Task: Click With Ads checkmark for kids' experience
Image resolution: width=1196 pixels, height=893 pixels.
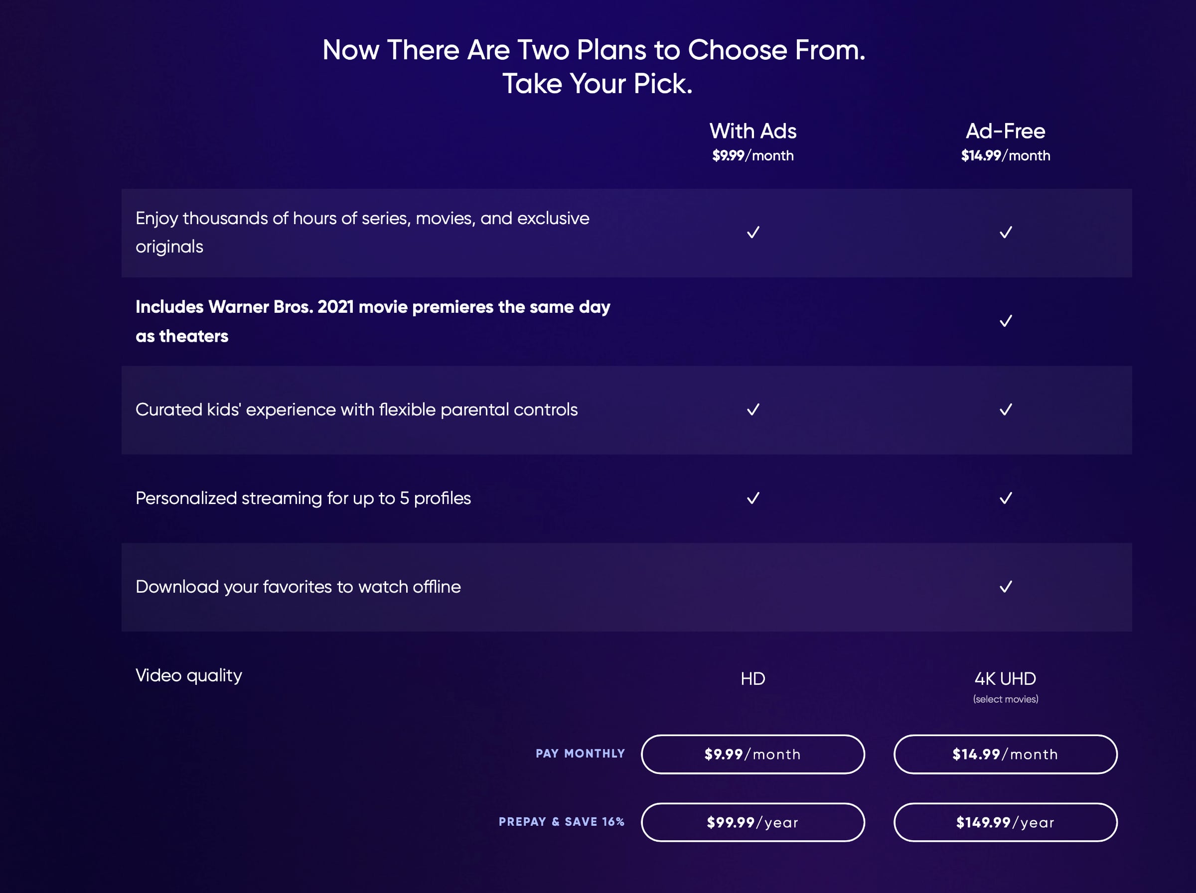Action: click(x=752, y=409)
